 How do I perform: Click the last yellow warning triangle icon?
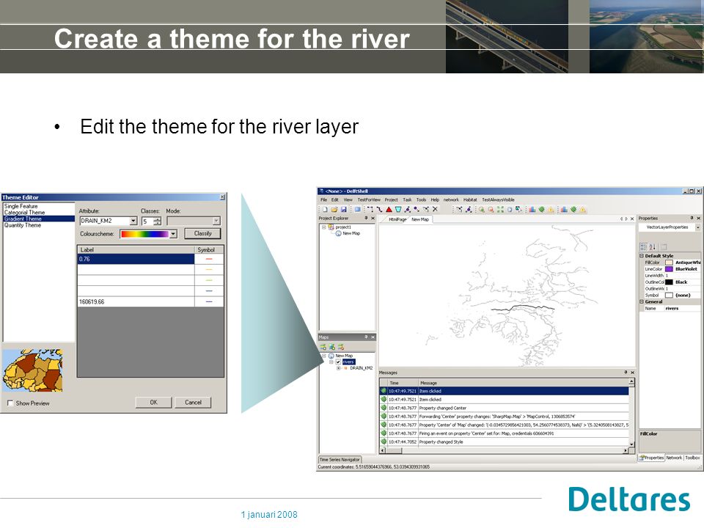point(583,209)
